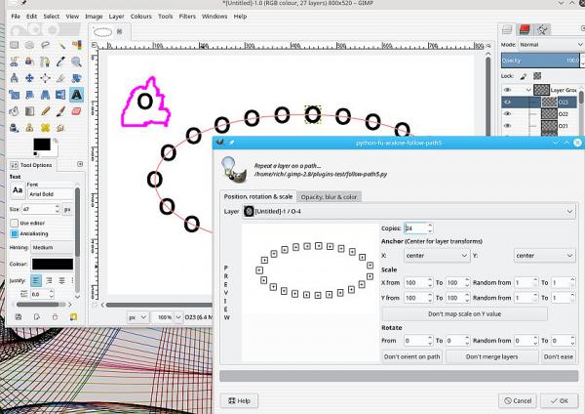
Task: Select the Paintbrush tool
Action: point(60,111)
